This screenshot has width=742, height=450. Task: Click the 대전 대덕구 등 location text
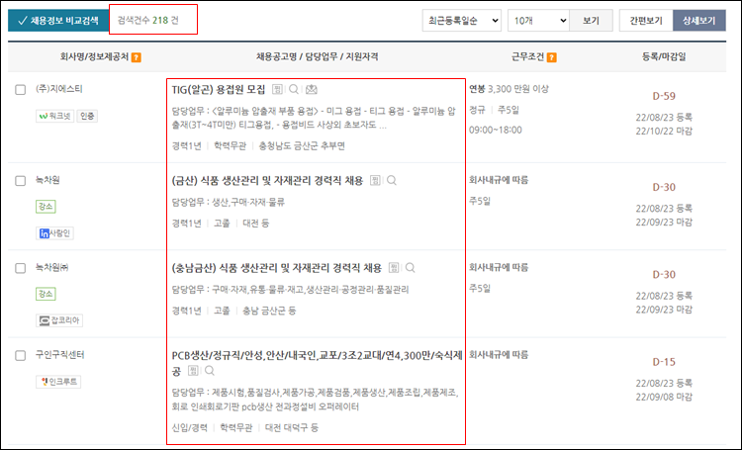pos(292,428)
